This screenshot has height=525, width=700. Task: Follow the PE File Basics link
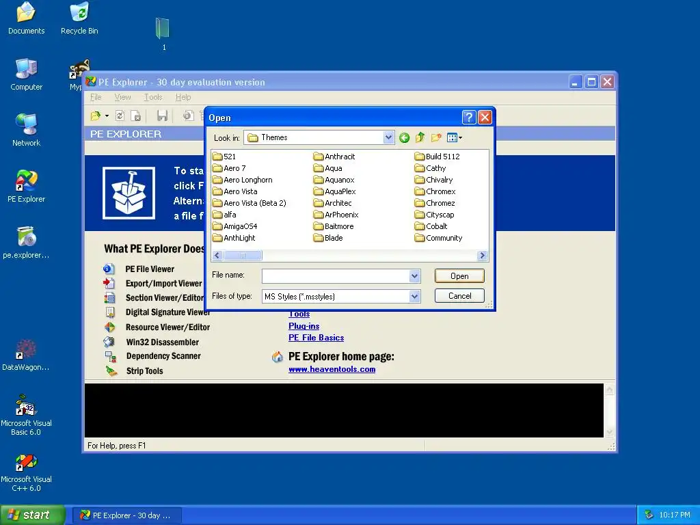pos(316,338)
